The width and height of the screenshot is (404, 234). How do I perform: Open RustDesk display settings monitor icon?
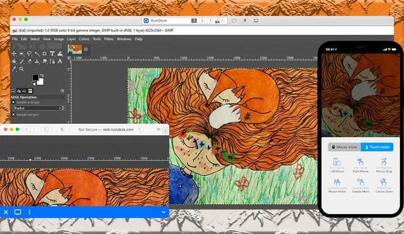[x=256, y=21]
